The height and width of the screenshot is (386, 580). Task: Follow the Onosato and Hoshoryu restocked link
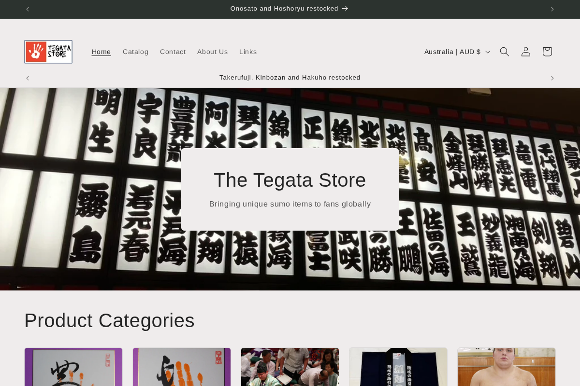[290, 8]
